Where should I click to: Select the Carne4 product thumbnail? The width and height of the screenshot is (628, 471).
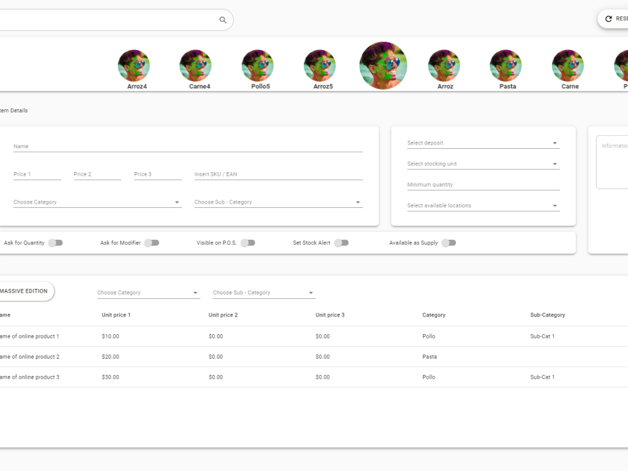195,65
